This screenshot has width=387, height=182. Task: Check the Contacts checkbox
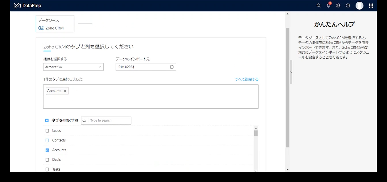[x=47, y=140]
